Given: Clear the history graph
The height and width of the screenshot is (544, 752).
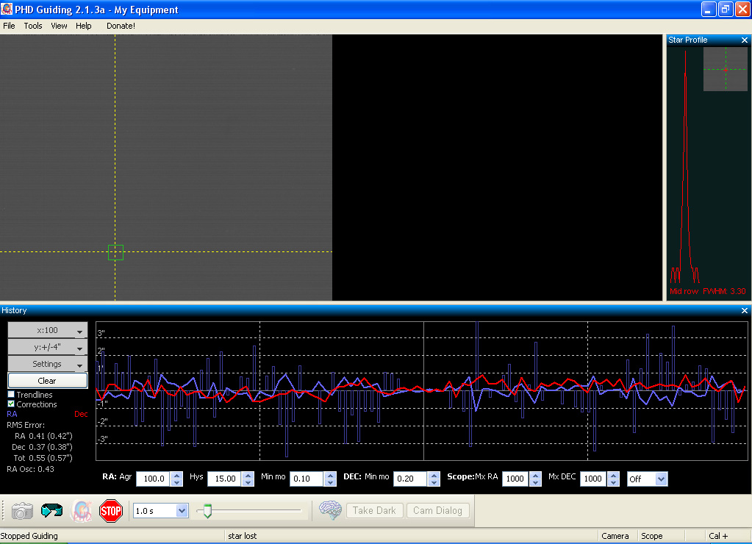Looking at the screenshot, I should pos(48,380).
